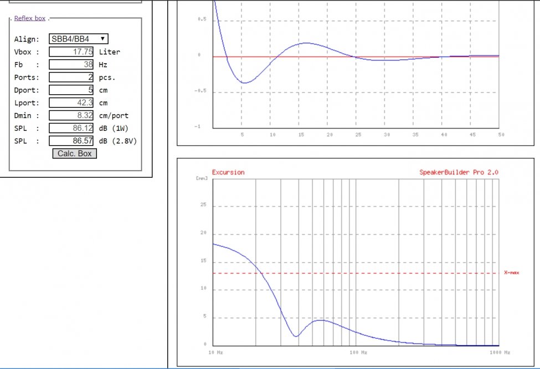The height and width of the screenshot is (369, 540).
Task: Click the Liter unit label next to Vbox
Action: tap(109, 52)
